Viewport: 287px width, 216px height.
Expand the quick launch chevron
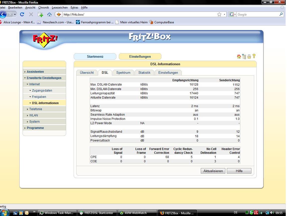click(x=34, y=212)
